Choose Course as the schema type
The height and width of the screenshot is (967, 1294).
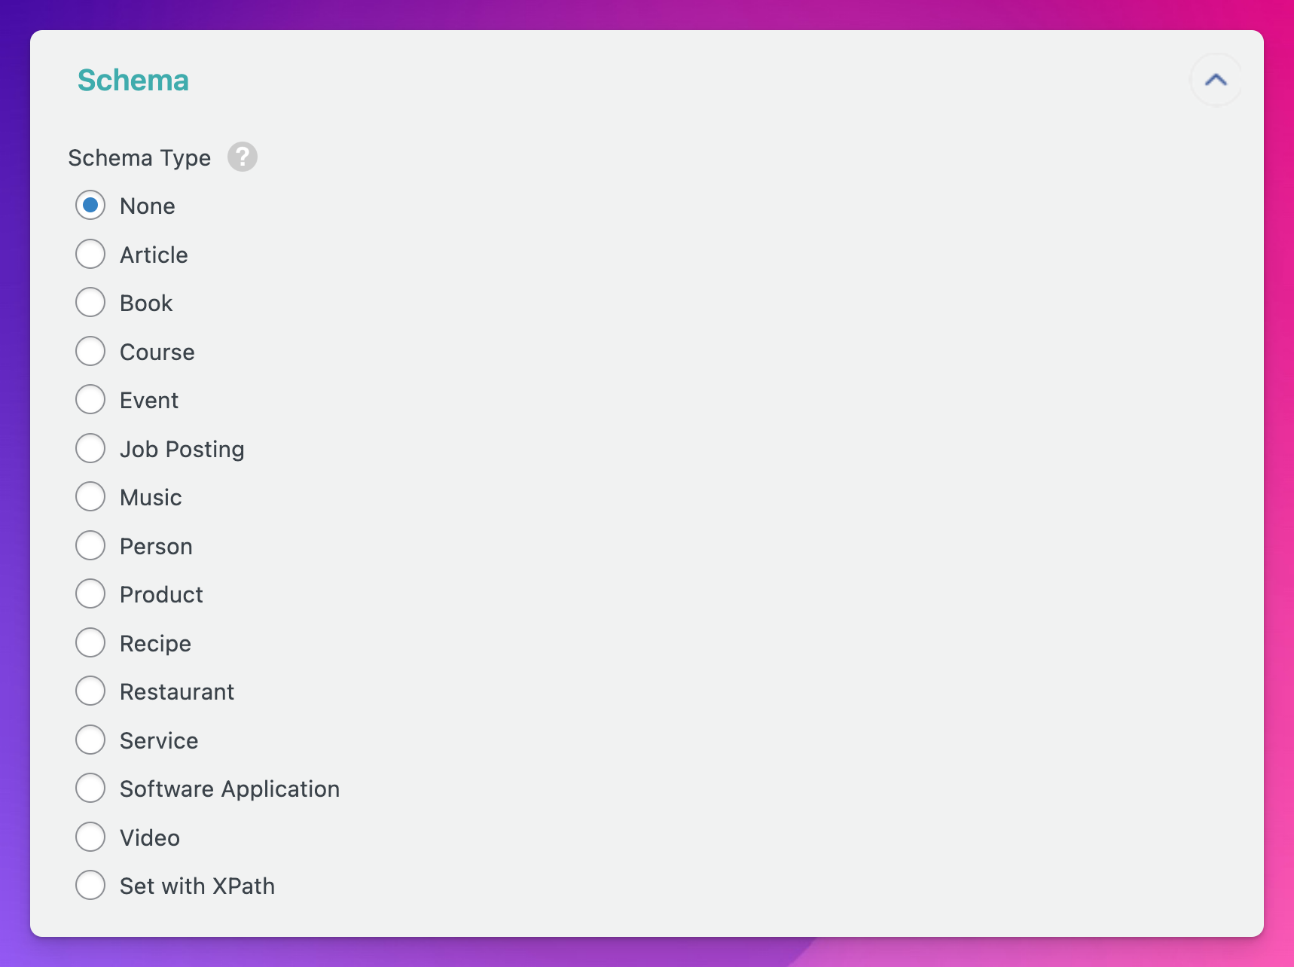point(90,351)
